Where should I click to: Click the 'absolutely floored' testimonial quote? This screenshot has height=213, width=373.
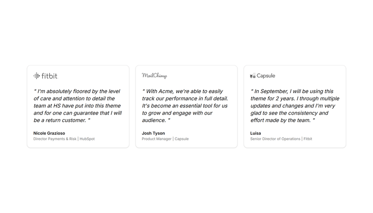(77, 106)
